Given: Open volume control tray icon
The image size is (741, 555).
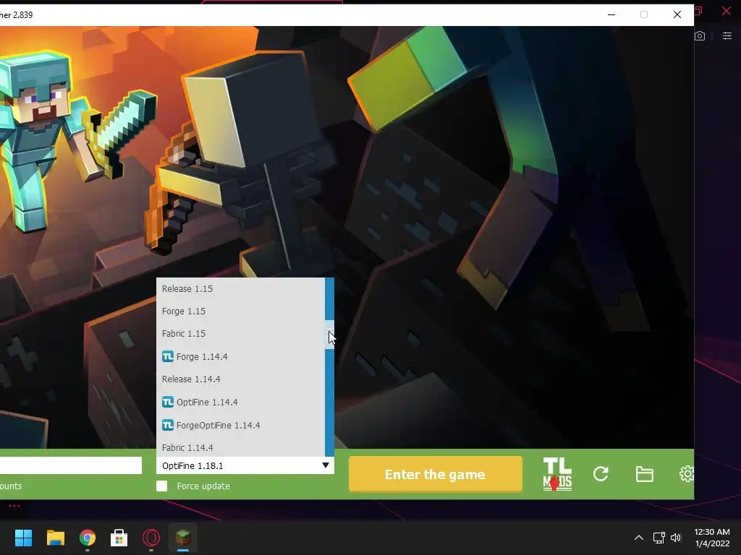Looking at the screenshot, I should [x=677, y=538].
